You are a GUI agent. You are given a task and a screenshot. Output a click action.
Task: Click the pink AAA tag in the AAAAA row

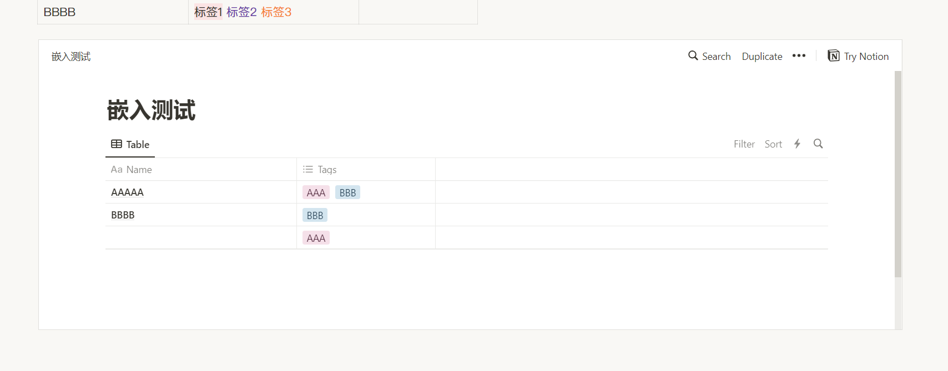tap(316, 192)
